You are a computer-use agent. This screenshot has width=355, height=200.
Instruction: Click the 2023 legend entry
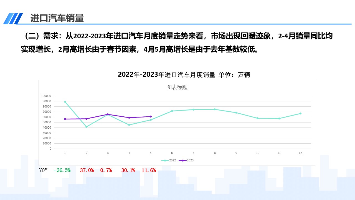(186, 161)
